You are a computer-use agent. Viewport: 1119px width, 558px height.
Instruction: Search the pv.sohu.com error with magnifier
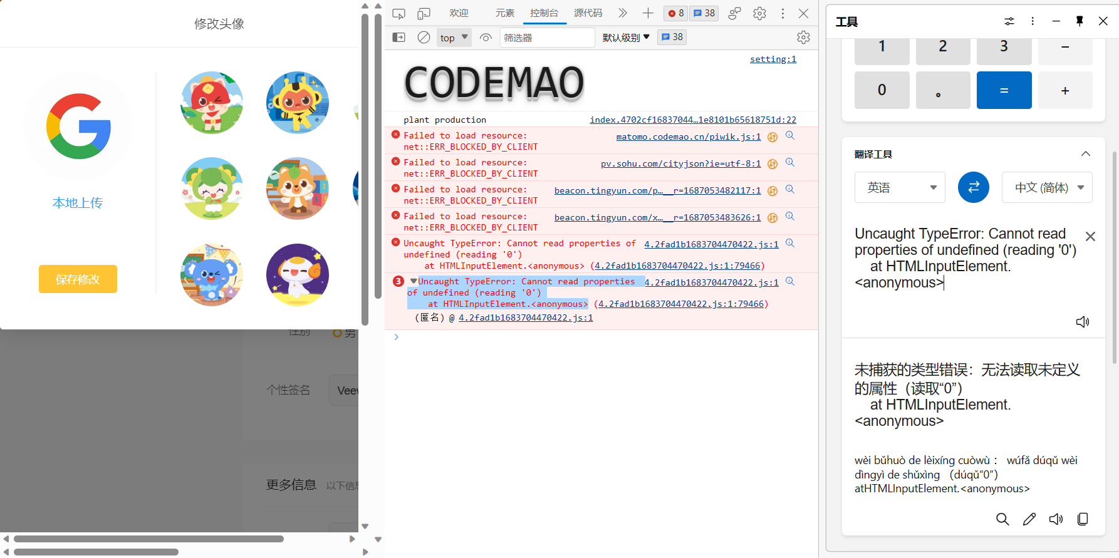[790, 162]
